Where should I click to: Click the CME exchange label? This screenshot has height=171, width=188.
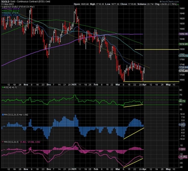(x=48, y=2)
